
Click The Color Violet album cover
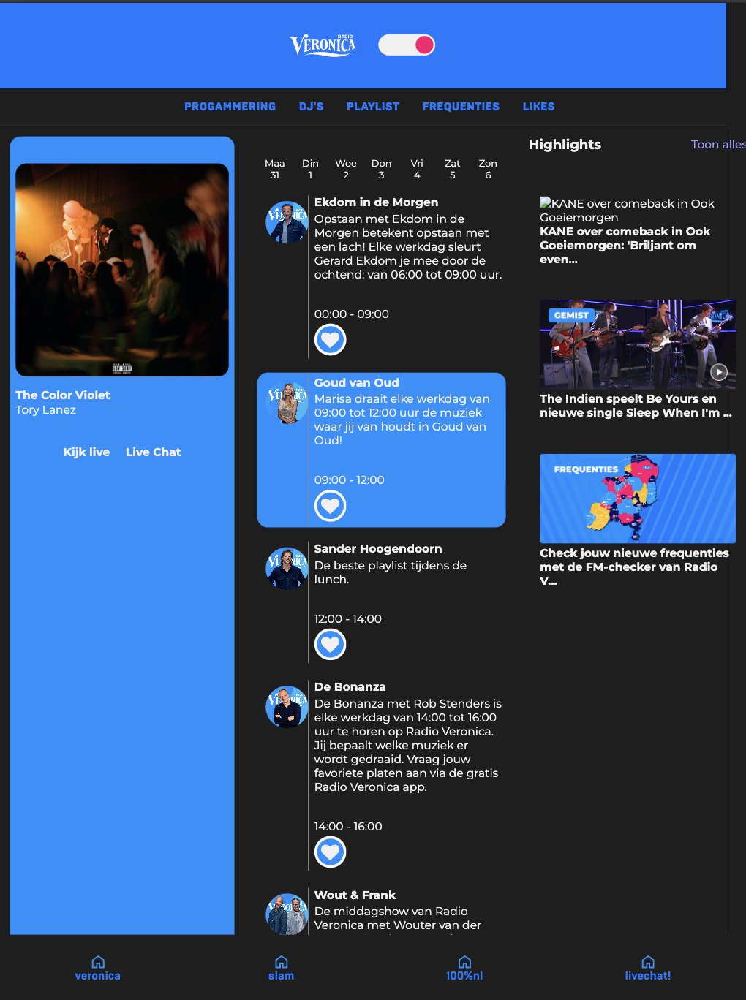coord(122,270)
